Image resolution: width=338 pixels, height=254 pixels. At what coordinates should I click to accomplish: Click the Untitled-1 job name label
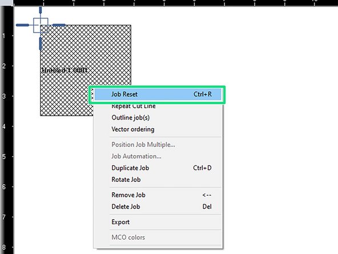pyautogui.click(x=65, y=70)
